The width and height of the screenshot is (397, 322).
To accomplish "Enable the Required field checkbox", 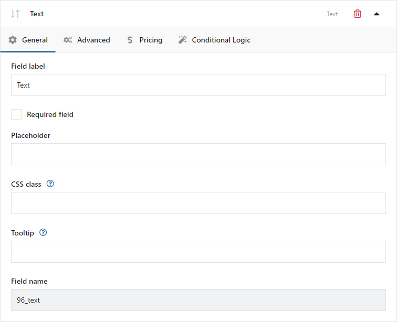I will (16, 114).
